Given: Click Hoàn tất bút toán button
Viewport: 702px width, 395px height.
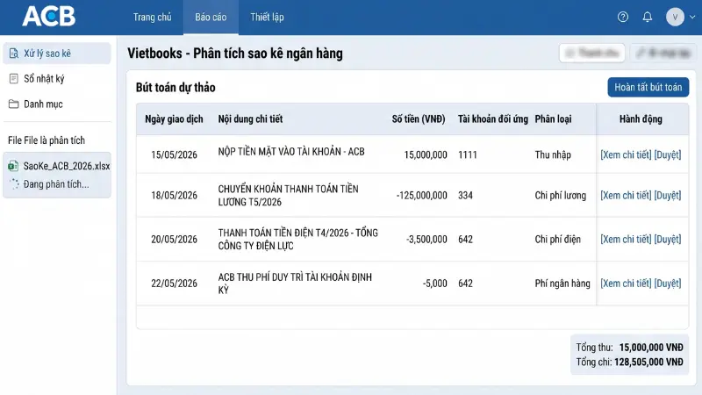Looking at the screenshot, I should (x=648, y=87).
